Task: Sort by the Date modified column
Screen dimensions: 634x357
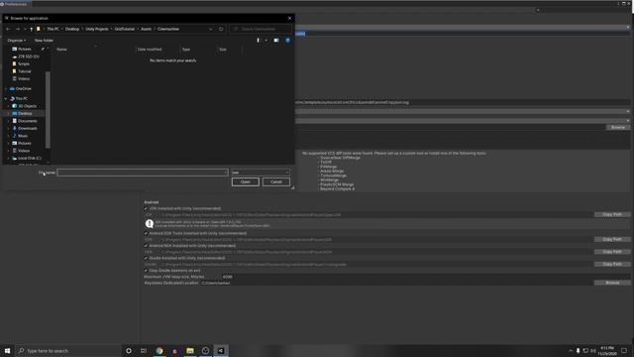Action: tap(150, 50)
